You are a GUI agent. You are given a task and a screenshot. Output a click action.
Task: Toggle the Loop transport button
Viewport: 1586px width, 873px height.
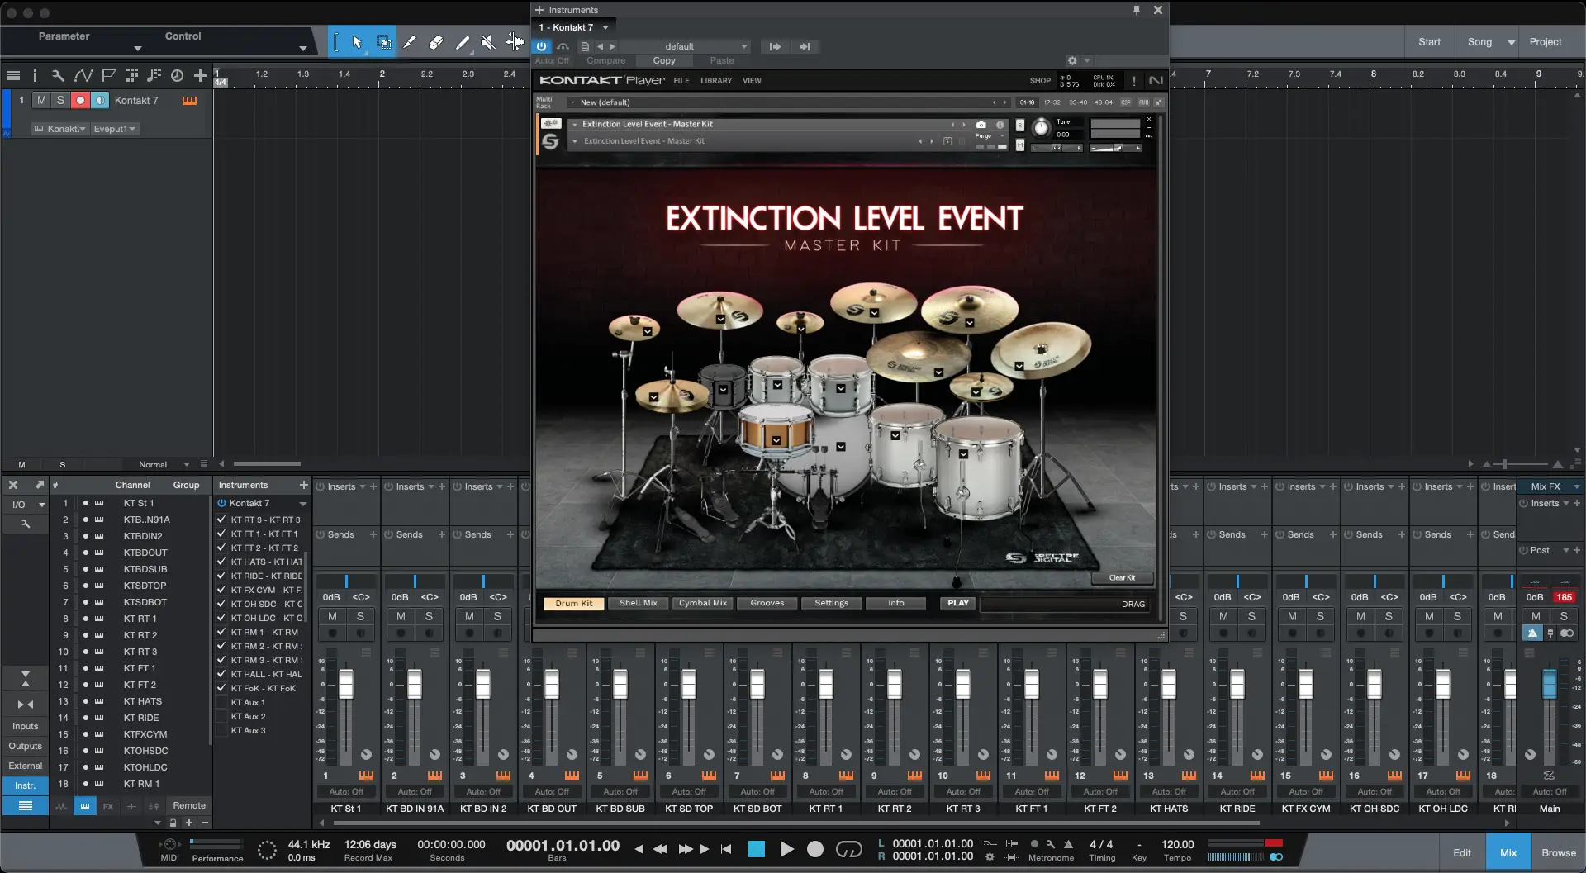coord(848,849)
